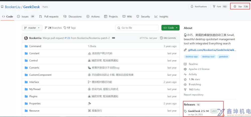
Task: Open the Converts folder
Action: coord(34,68)
